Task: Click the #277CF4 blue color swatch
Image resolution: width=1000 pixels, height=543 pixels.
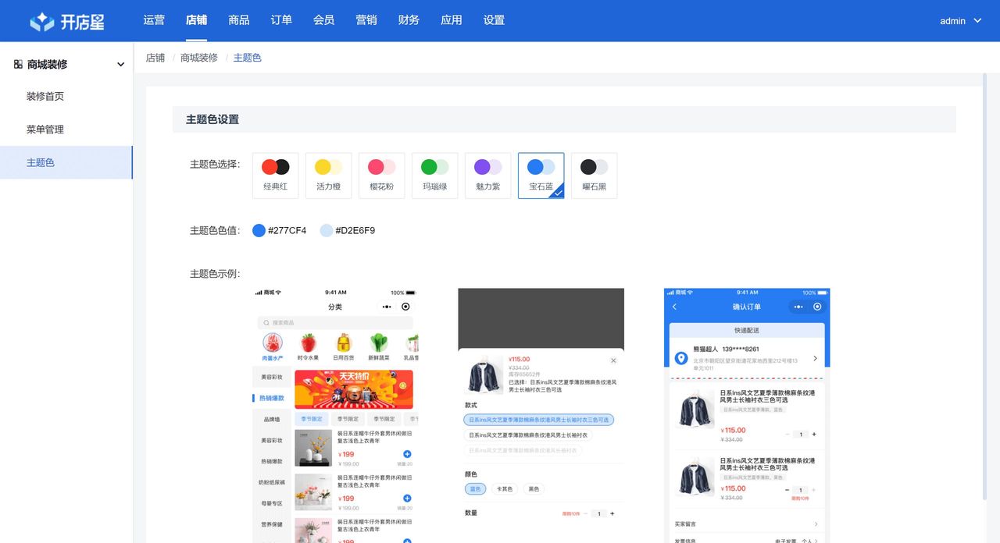Action: click(259, 230)
